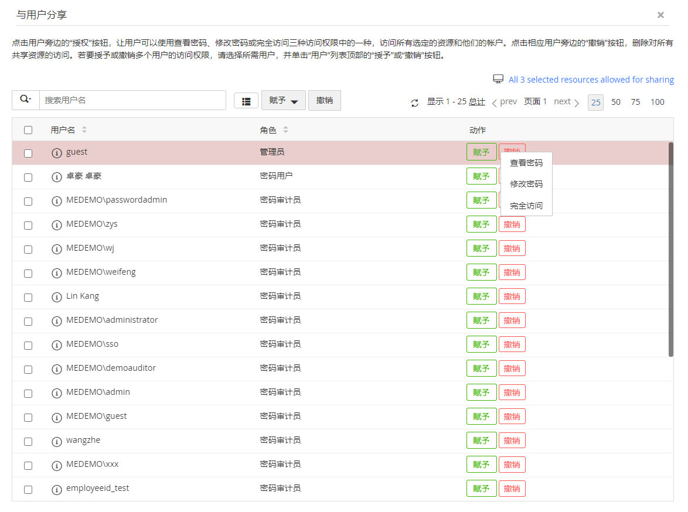Close the 与用户分享 dialog

(660, 15)
